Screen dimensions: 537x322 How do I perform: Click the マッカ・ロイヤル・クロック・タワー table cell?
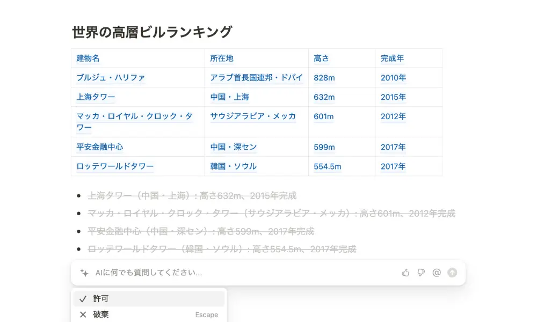138,122
